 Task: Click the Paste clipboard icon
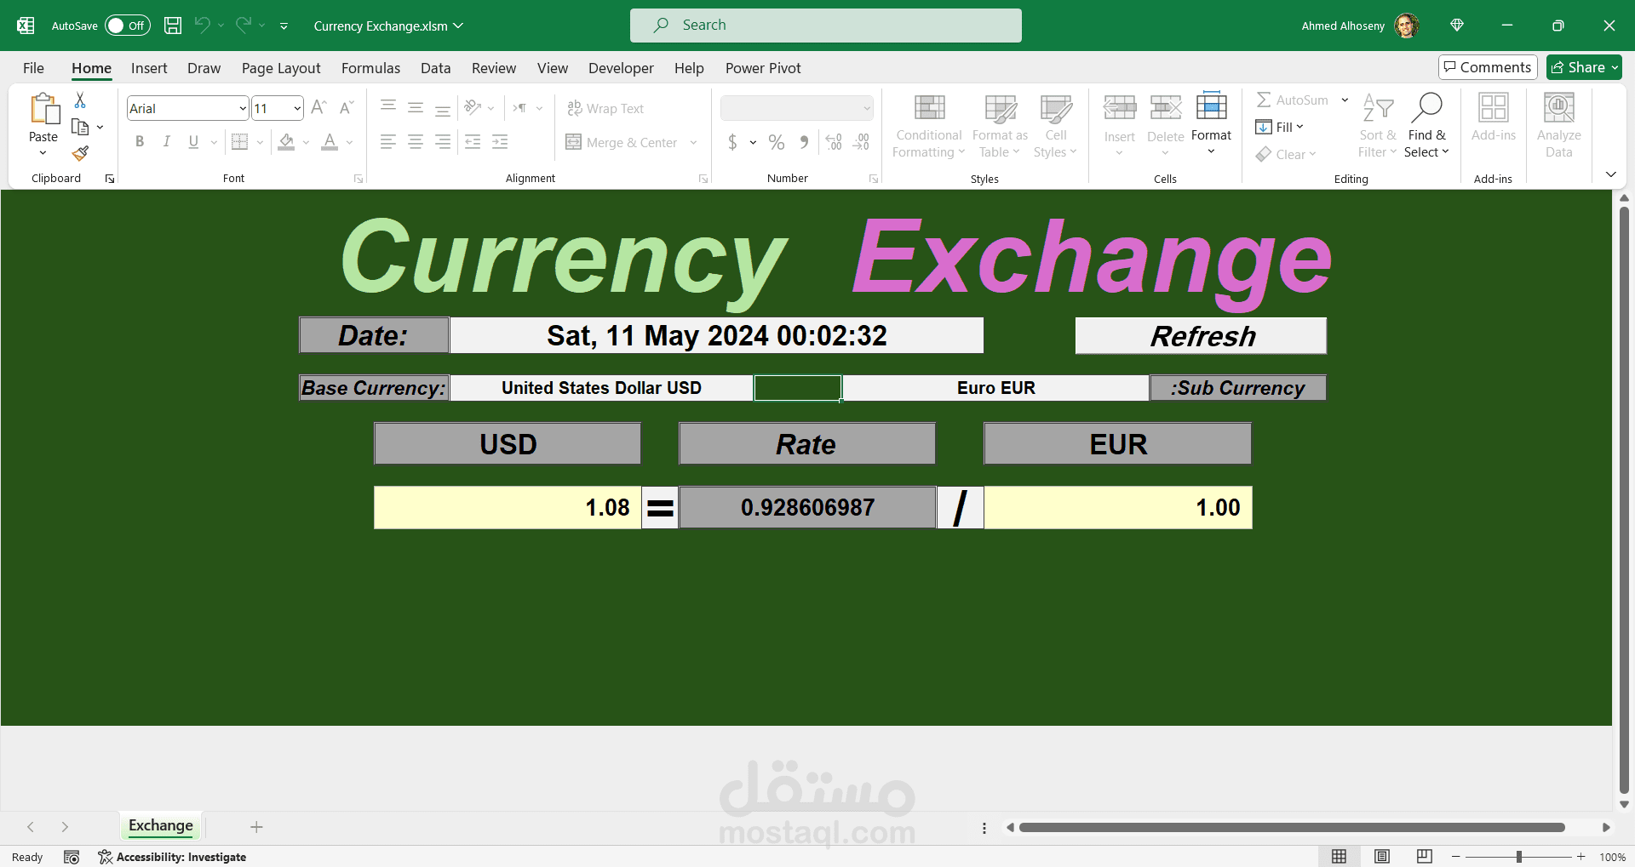tap(43, 110)
